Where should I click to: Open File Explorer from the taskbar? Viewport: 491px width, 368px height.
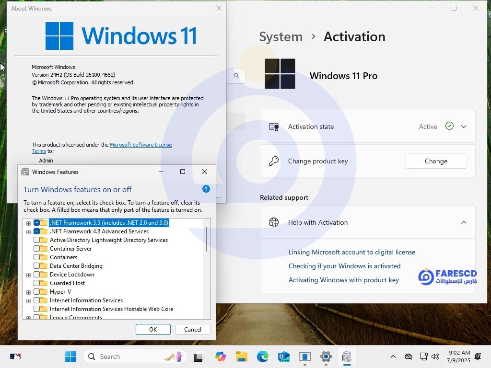click(x=242, y=356)
